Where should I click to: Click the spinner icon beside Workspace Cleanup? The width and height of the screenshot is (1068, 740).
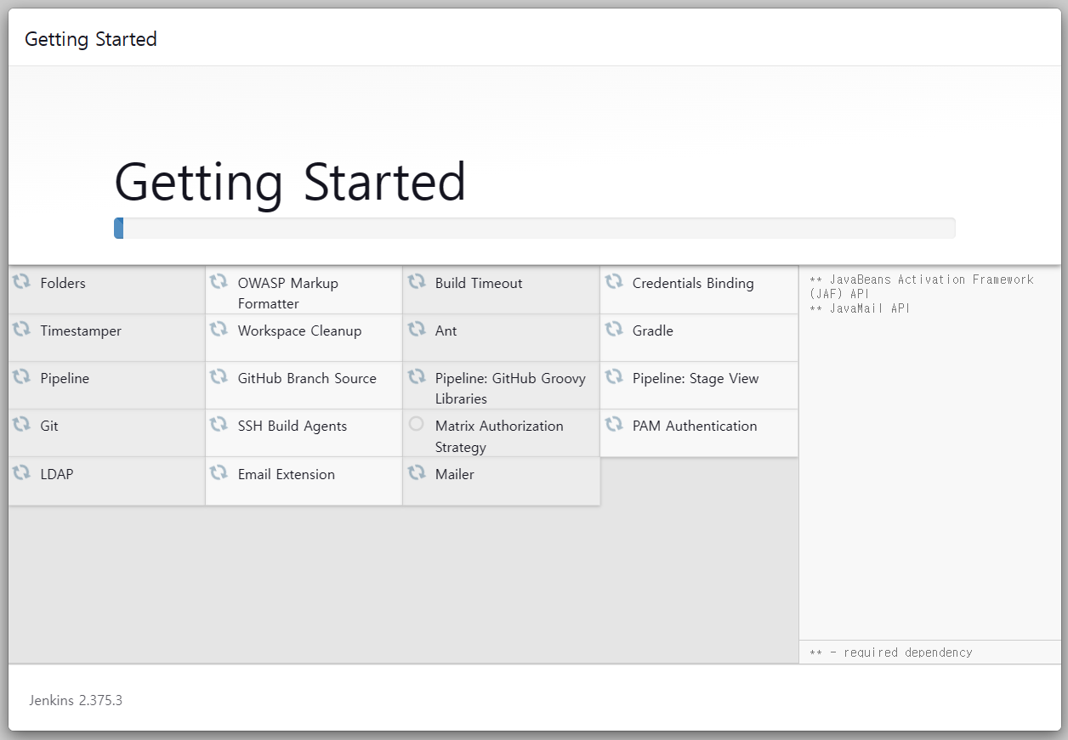point(219,329)
